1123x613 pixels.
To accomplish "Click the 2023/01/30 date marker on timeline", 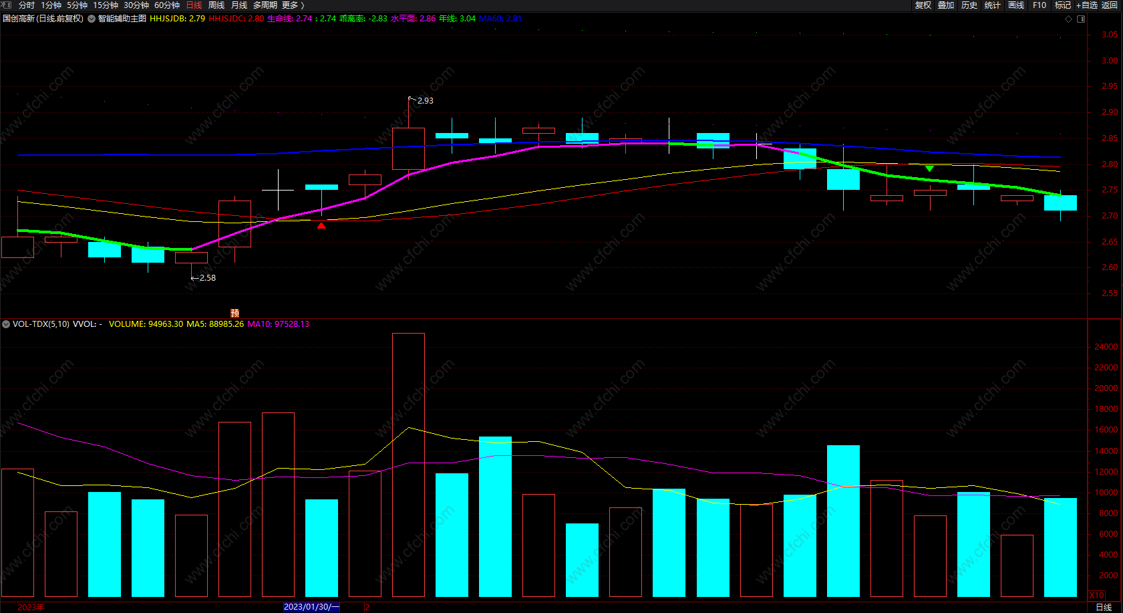I will coord(312,607).
